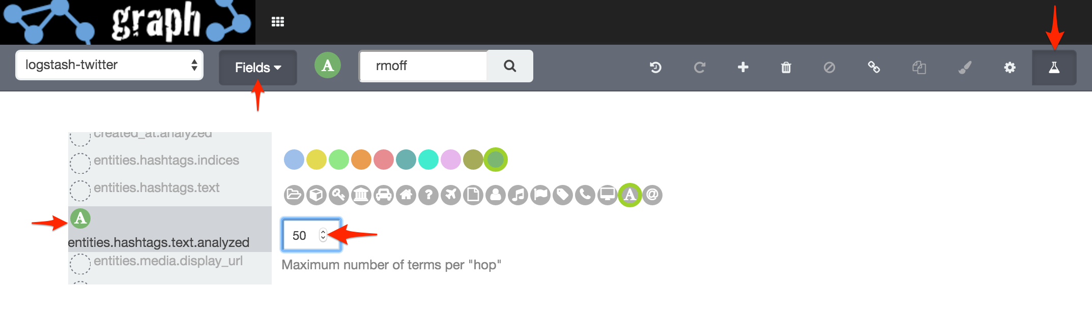Select the car icon for the field
Screen dimensions: 1092x314
(x=384, y=195)
